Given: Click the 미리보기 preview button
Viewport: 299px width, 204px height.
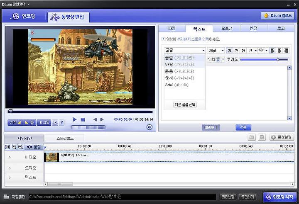Looking at the screenshot, I should (211, 127).
